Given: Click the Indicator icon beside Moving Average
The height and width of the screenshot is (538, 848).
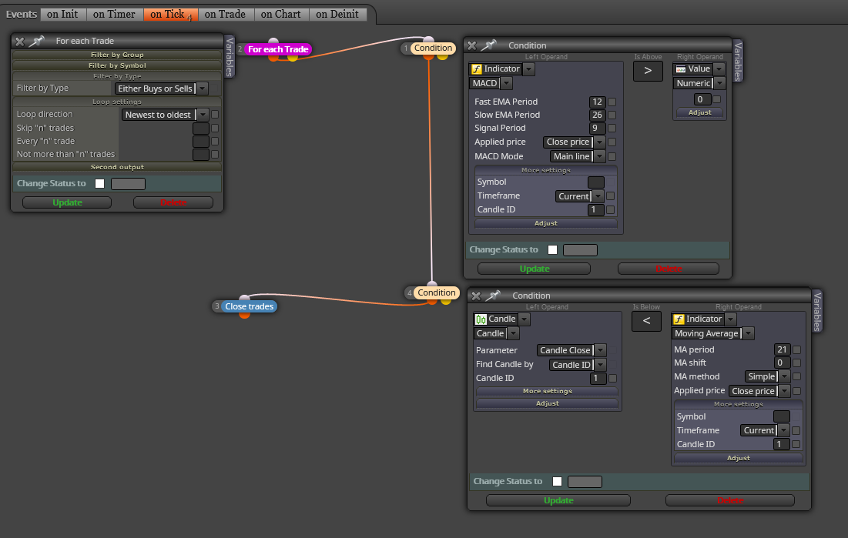Looking at the screenshot, I should (x=679, y=319).
